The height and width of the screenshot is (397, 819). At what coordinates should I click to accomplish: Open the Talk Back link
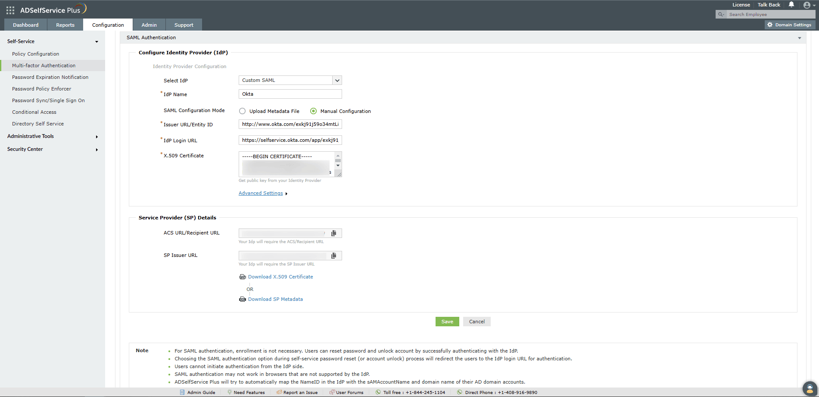pos(769,5)
